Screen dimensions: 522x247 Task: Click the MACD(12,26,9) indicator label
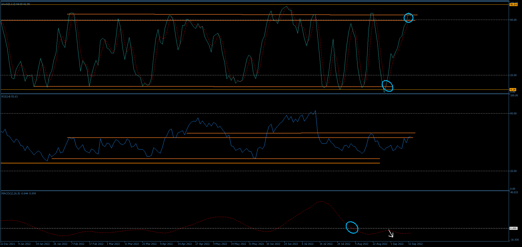point(19,194)
